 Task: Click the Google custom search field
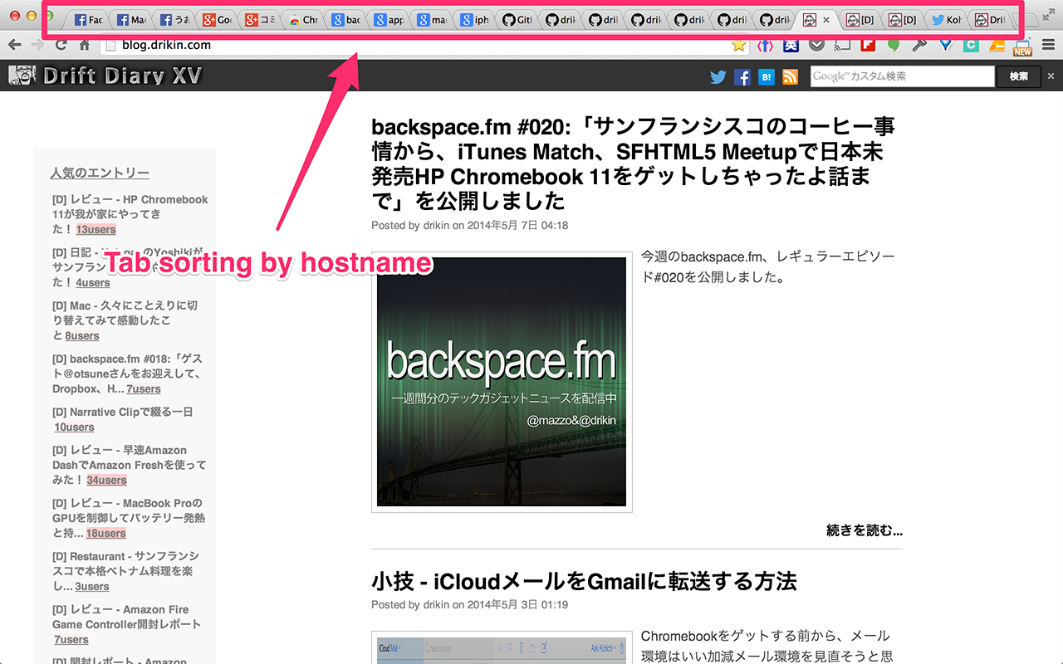902,76
